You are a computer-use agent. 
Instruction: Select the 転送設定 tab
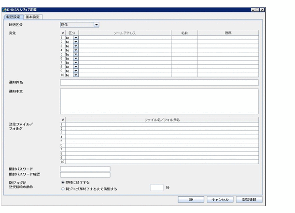point(14,17)
